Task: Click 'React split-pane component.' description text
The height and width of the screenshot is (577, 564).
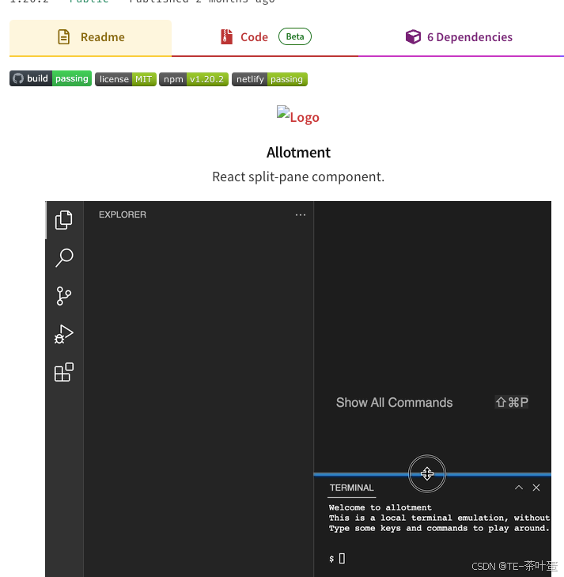Action: click(298, 177)
